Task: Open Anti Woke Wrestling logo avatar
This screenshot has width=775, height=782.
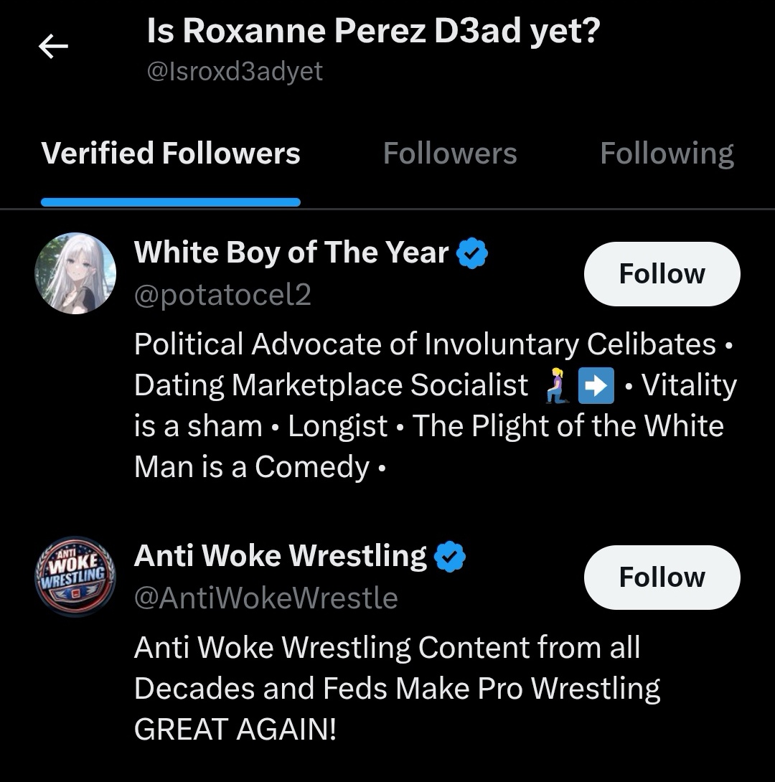Action: 75,577
